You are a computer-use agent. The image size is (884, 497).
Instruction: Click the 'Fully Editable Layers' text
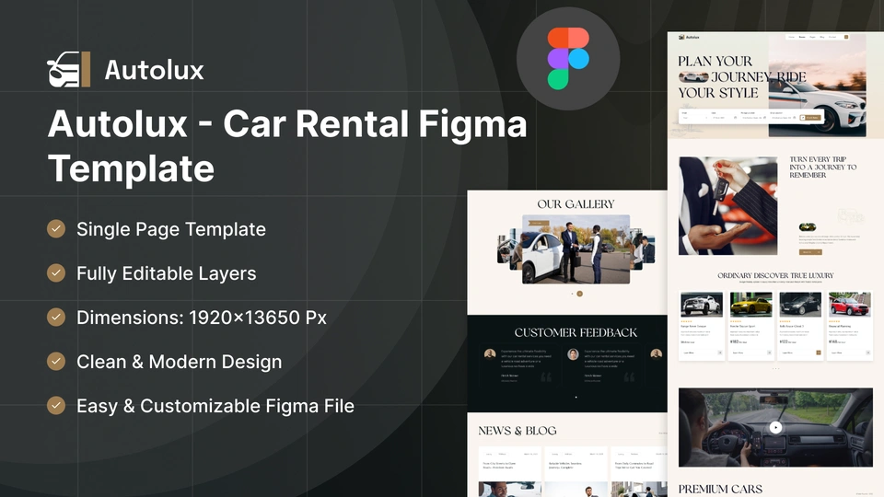167,273
